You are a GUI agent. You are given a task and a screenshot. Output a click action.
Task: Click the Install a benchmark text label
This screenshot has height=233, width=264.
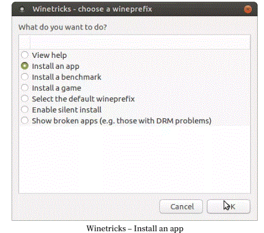pos(67,77)
